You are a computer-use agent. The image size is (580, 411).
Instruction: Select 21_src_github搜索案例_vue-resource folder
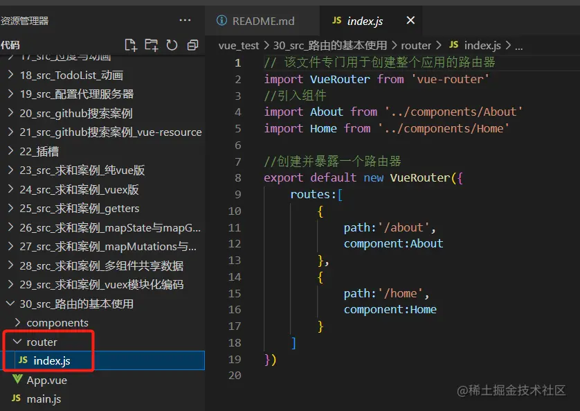click(x=102, y=132)
